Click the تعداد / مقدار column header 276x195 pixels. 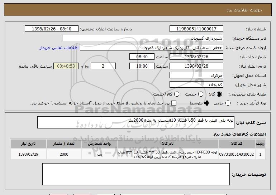64,144
